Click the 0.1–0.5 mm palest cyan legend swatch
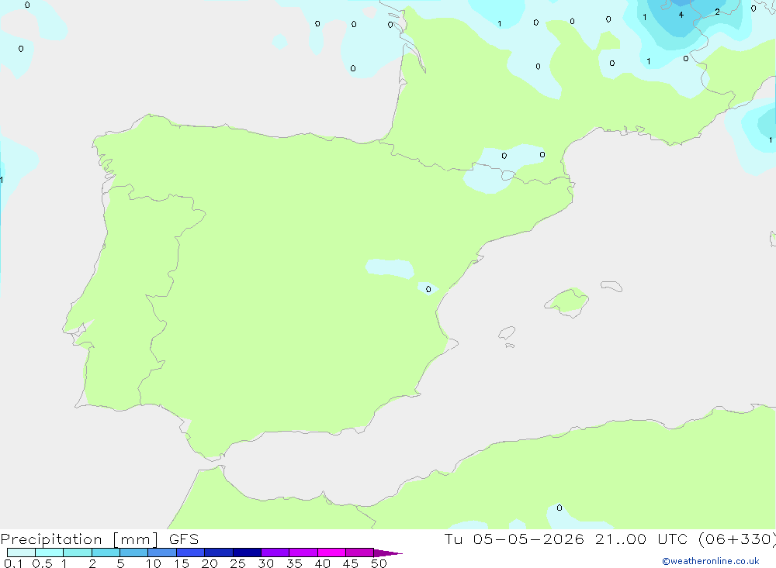Viewport: 776px width, 568px height. pyautogui.click(x=21, y=553)
